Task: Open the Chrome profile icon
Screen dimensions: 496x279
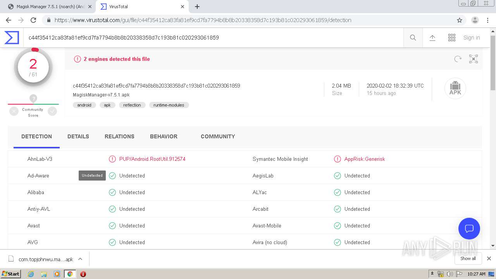Action: [475, 20]
